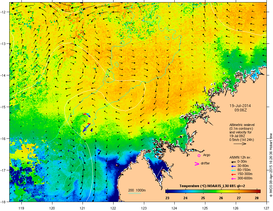Click the color bar value 28
This screenshot has height=211, width=273.
[x=257, y=198]
